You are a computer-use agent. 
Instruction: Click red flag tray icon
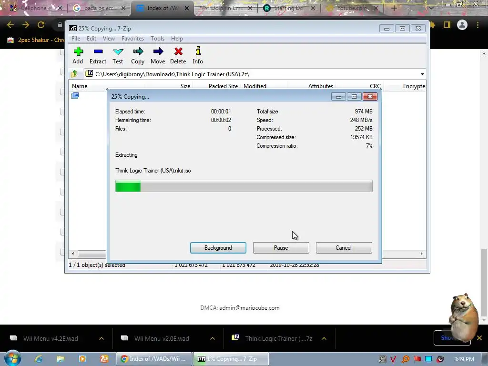[417, 359]
